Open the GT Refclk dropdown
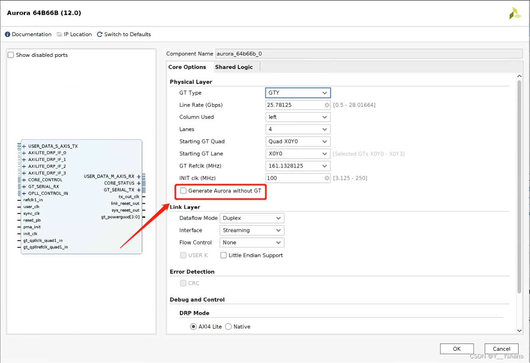Image resolution: width=530 pixels, height=363 pixels. pos(298,166)
